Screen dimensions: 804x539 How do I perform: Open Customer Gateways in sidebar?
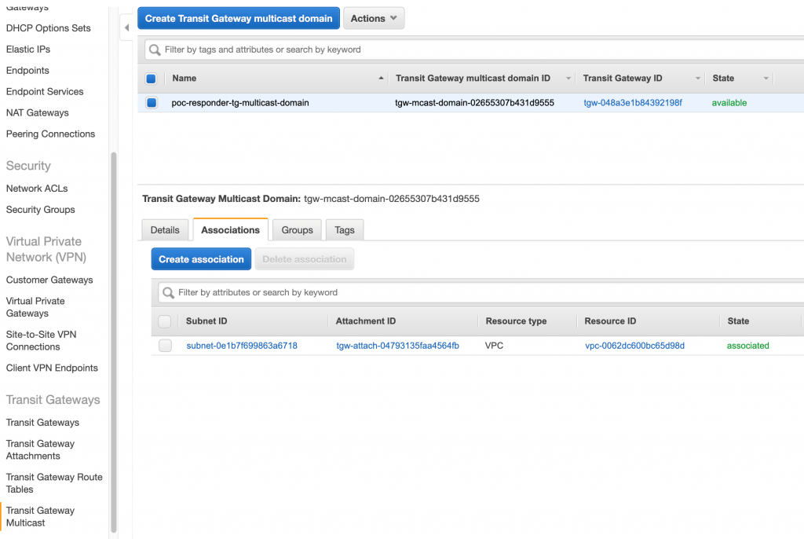click(x=49, y=280)
